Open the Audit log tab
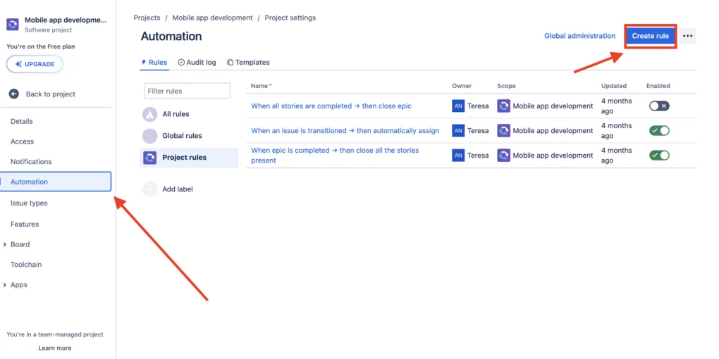This screenshot has height=359, width=719. click(x=197, y=62)
